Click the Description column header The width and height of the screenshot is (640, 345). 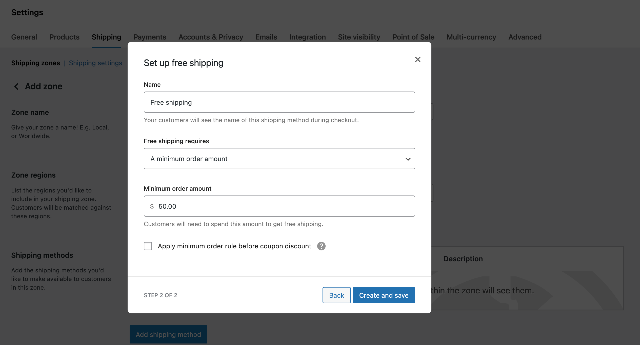pos(463,259)
